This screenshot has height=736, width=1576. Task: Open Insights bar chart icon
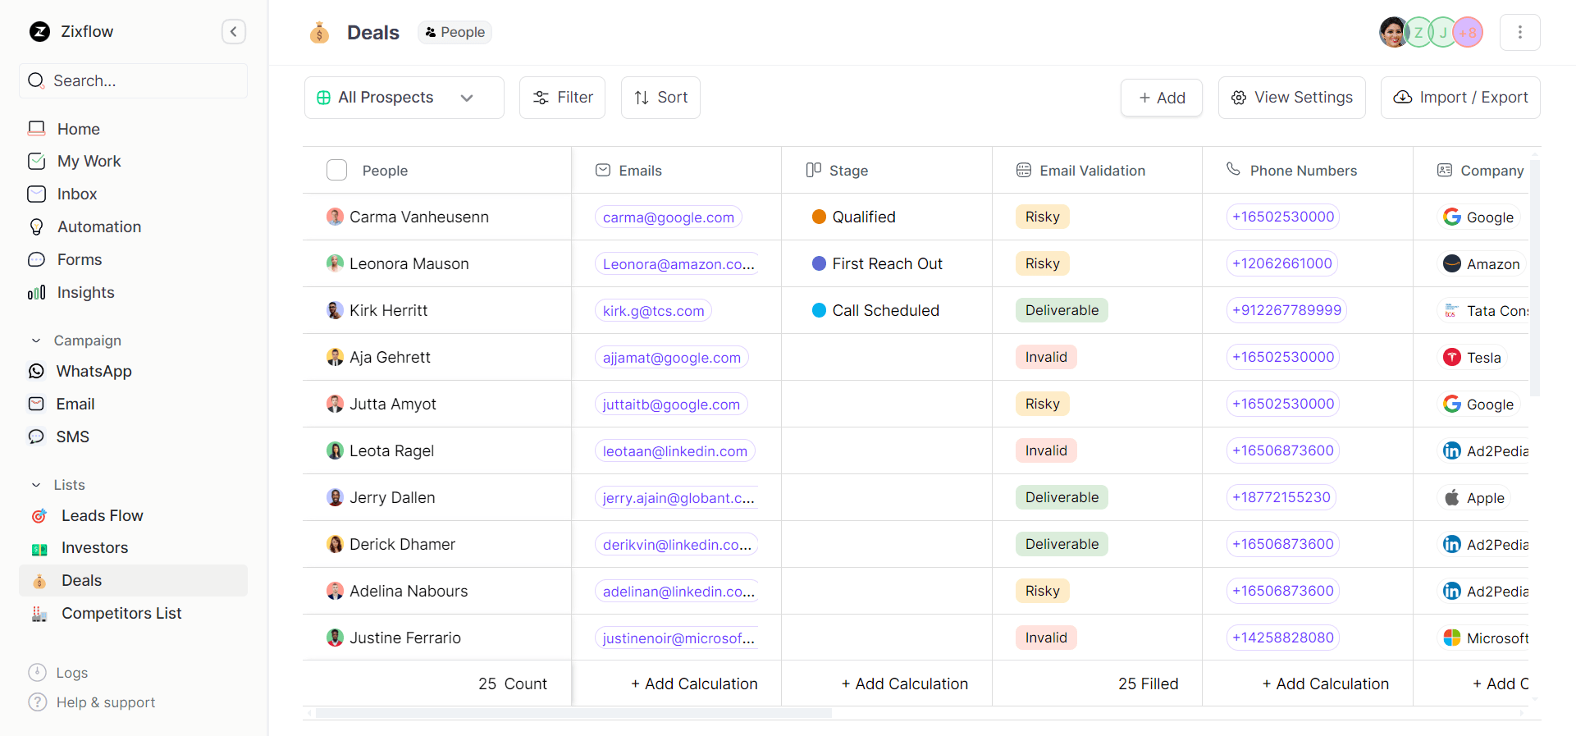pyautogui.click(x=37, y=293)
